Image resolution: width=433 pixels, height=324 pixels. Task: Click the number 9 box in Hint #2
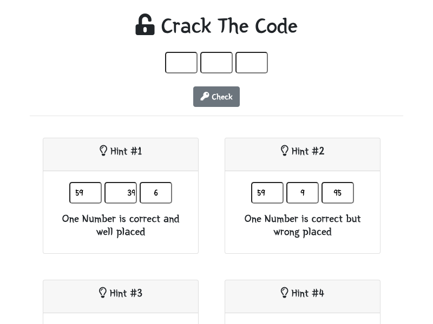coord(302,193)
